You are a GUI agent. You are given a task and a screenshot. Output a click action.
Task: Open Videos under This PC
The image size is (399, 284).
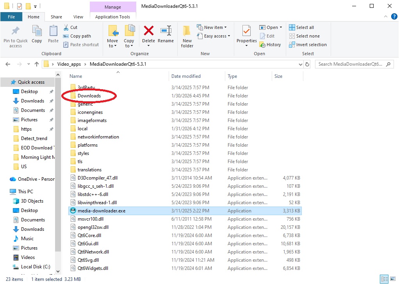coord(28,257)
